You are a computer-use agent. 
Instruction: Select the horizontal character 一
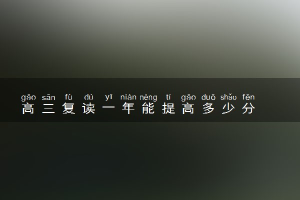click(108, 107)
